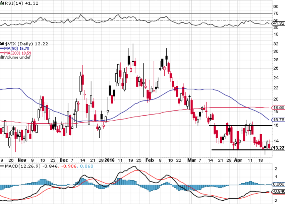Select the MA(50) blue legend line
Screen dimensions: 286x204
pos(2,49)
